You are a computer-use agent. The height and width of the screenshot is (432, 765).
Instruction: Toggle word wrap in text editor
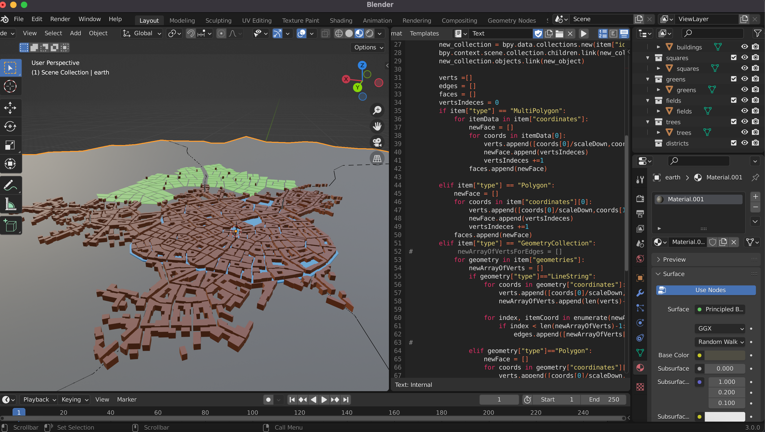click(x=613, y=34)
